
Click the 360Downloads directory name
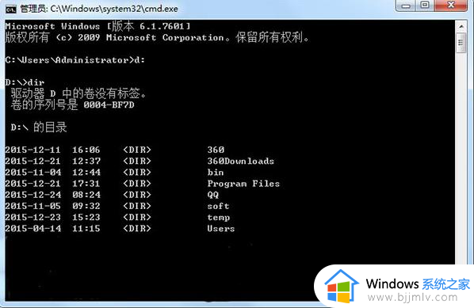pos(241,161)
